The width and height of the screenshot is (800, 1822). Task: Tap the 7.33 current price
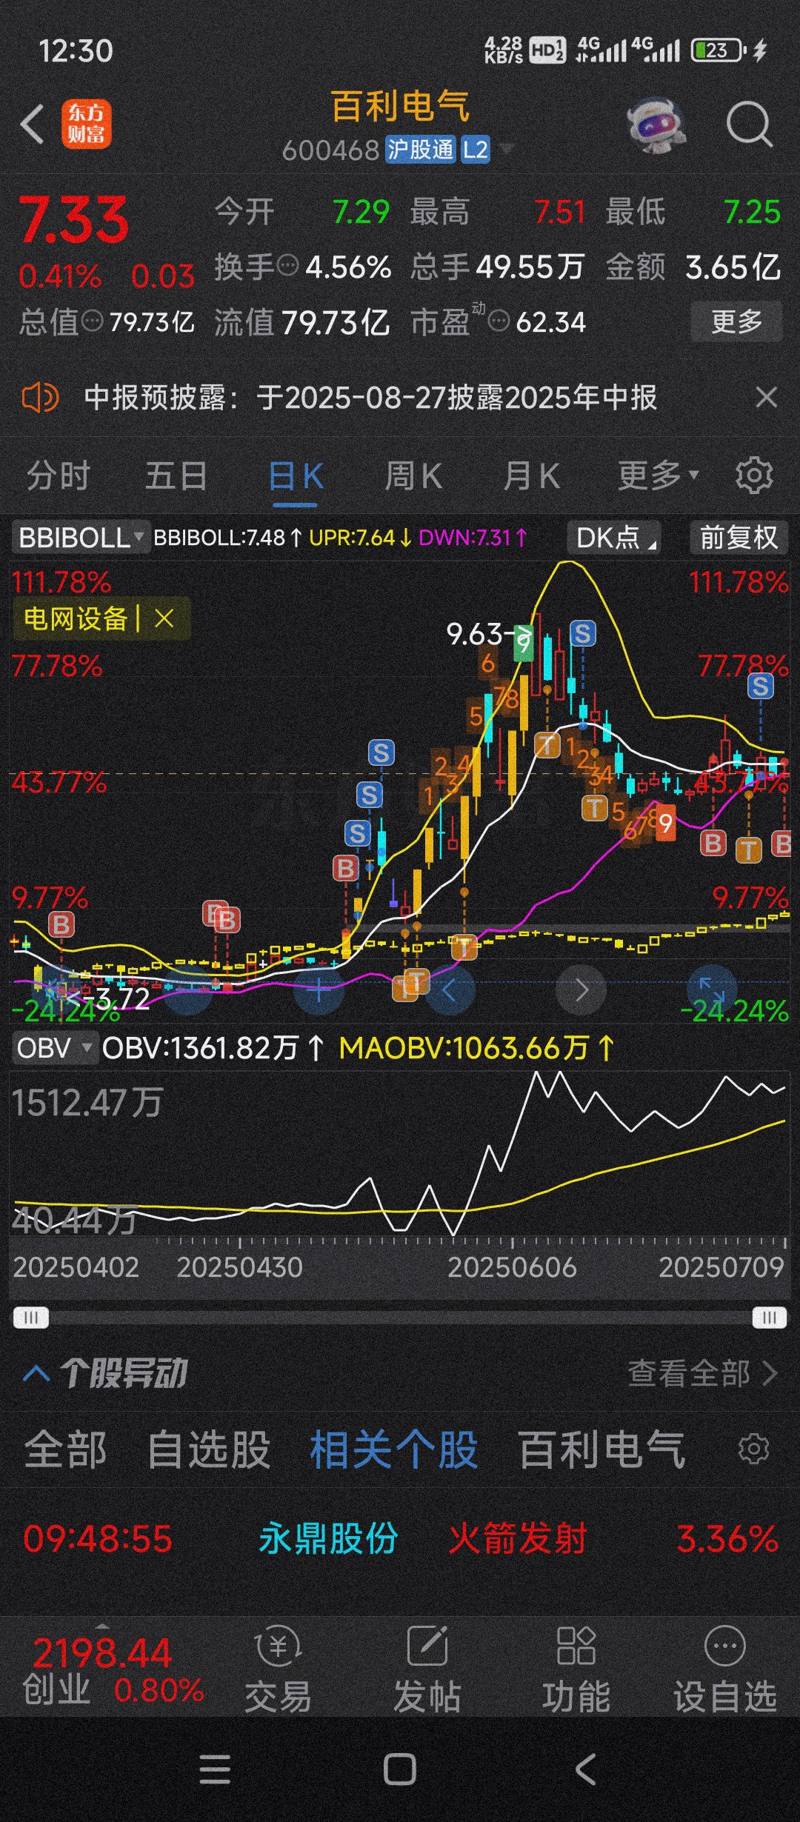(x=73, y=220)
